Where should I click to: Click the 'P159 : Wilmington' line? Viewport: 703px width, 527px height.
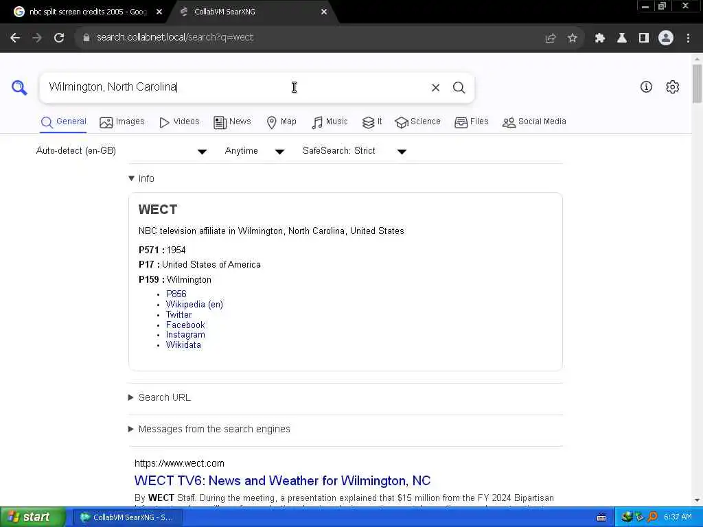[x=175, y=280]
